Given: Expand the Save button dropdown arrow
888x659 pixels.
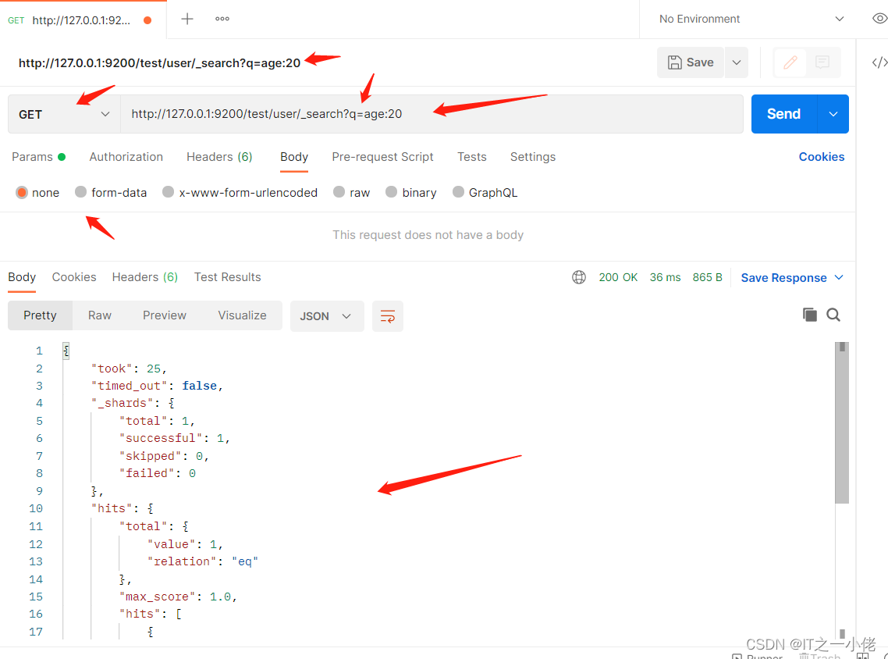Looking at the screenshot, I should pos(736,62).
